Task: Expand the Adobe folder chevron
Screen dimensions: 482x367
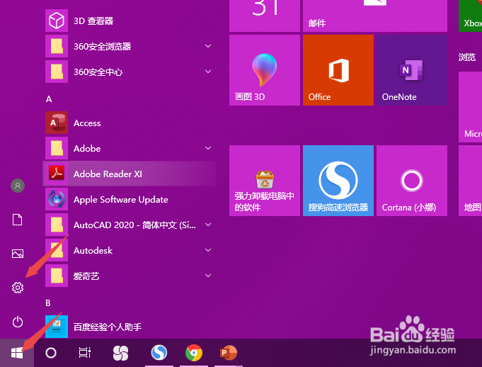Action: (x=208, y=148)
